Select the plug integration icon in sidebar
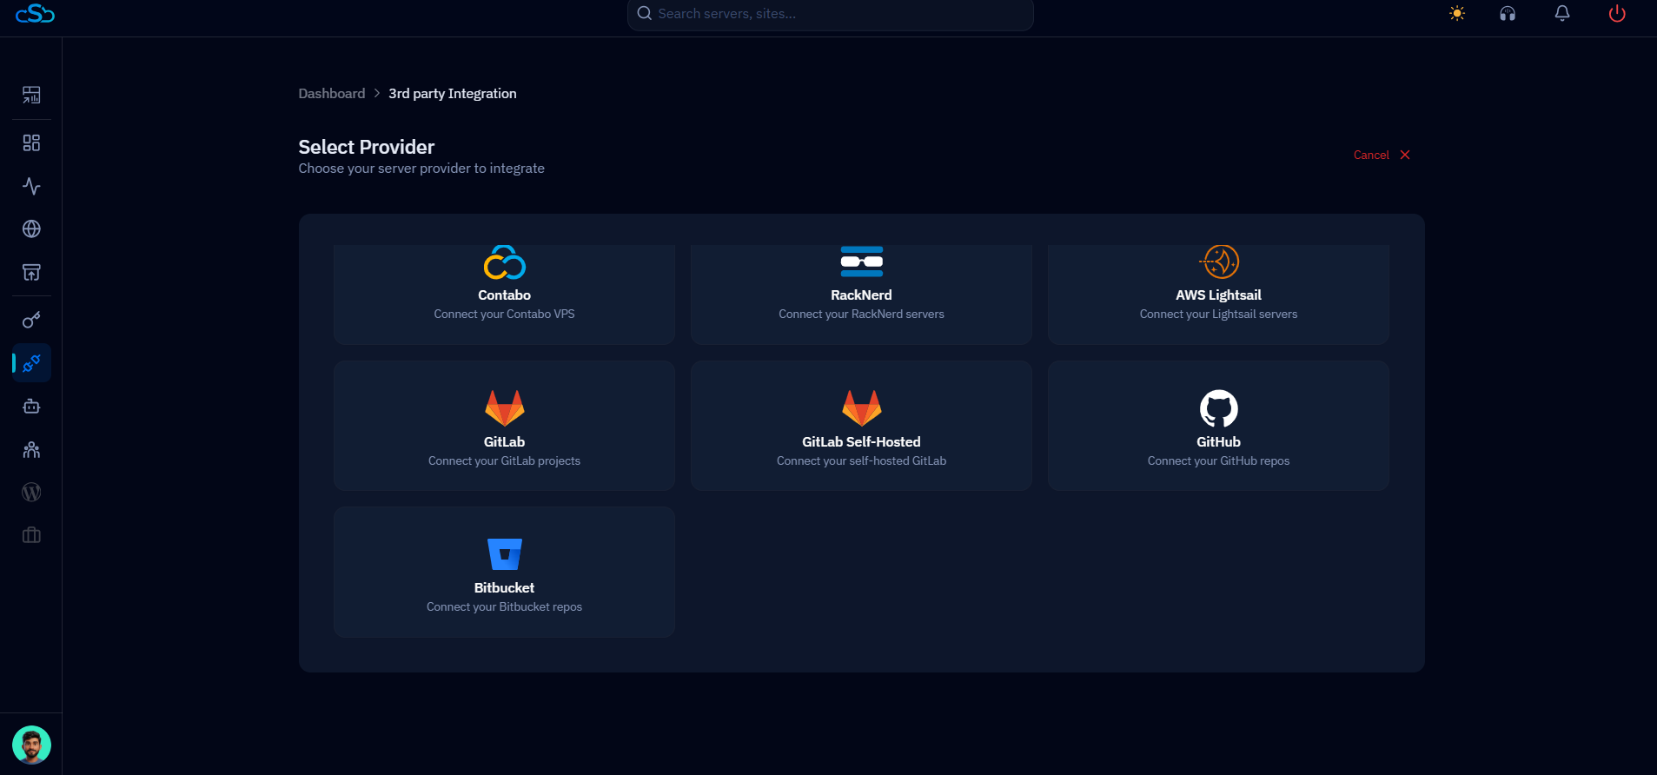Screen dimensions: 1657x775 [x=31, y=363]
